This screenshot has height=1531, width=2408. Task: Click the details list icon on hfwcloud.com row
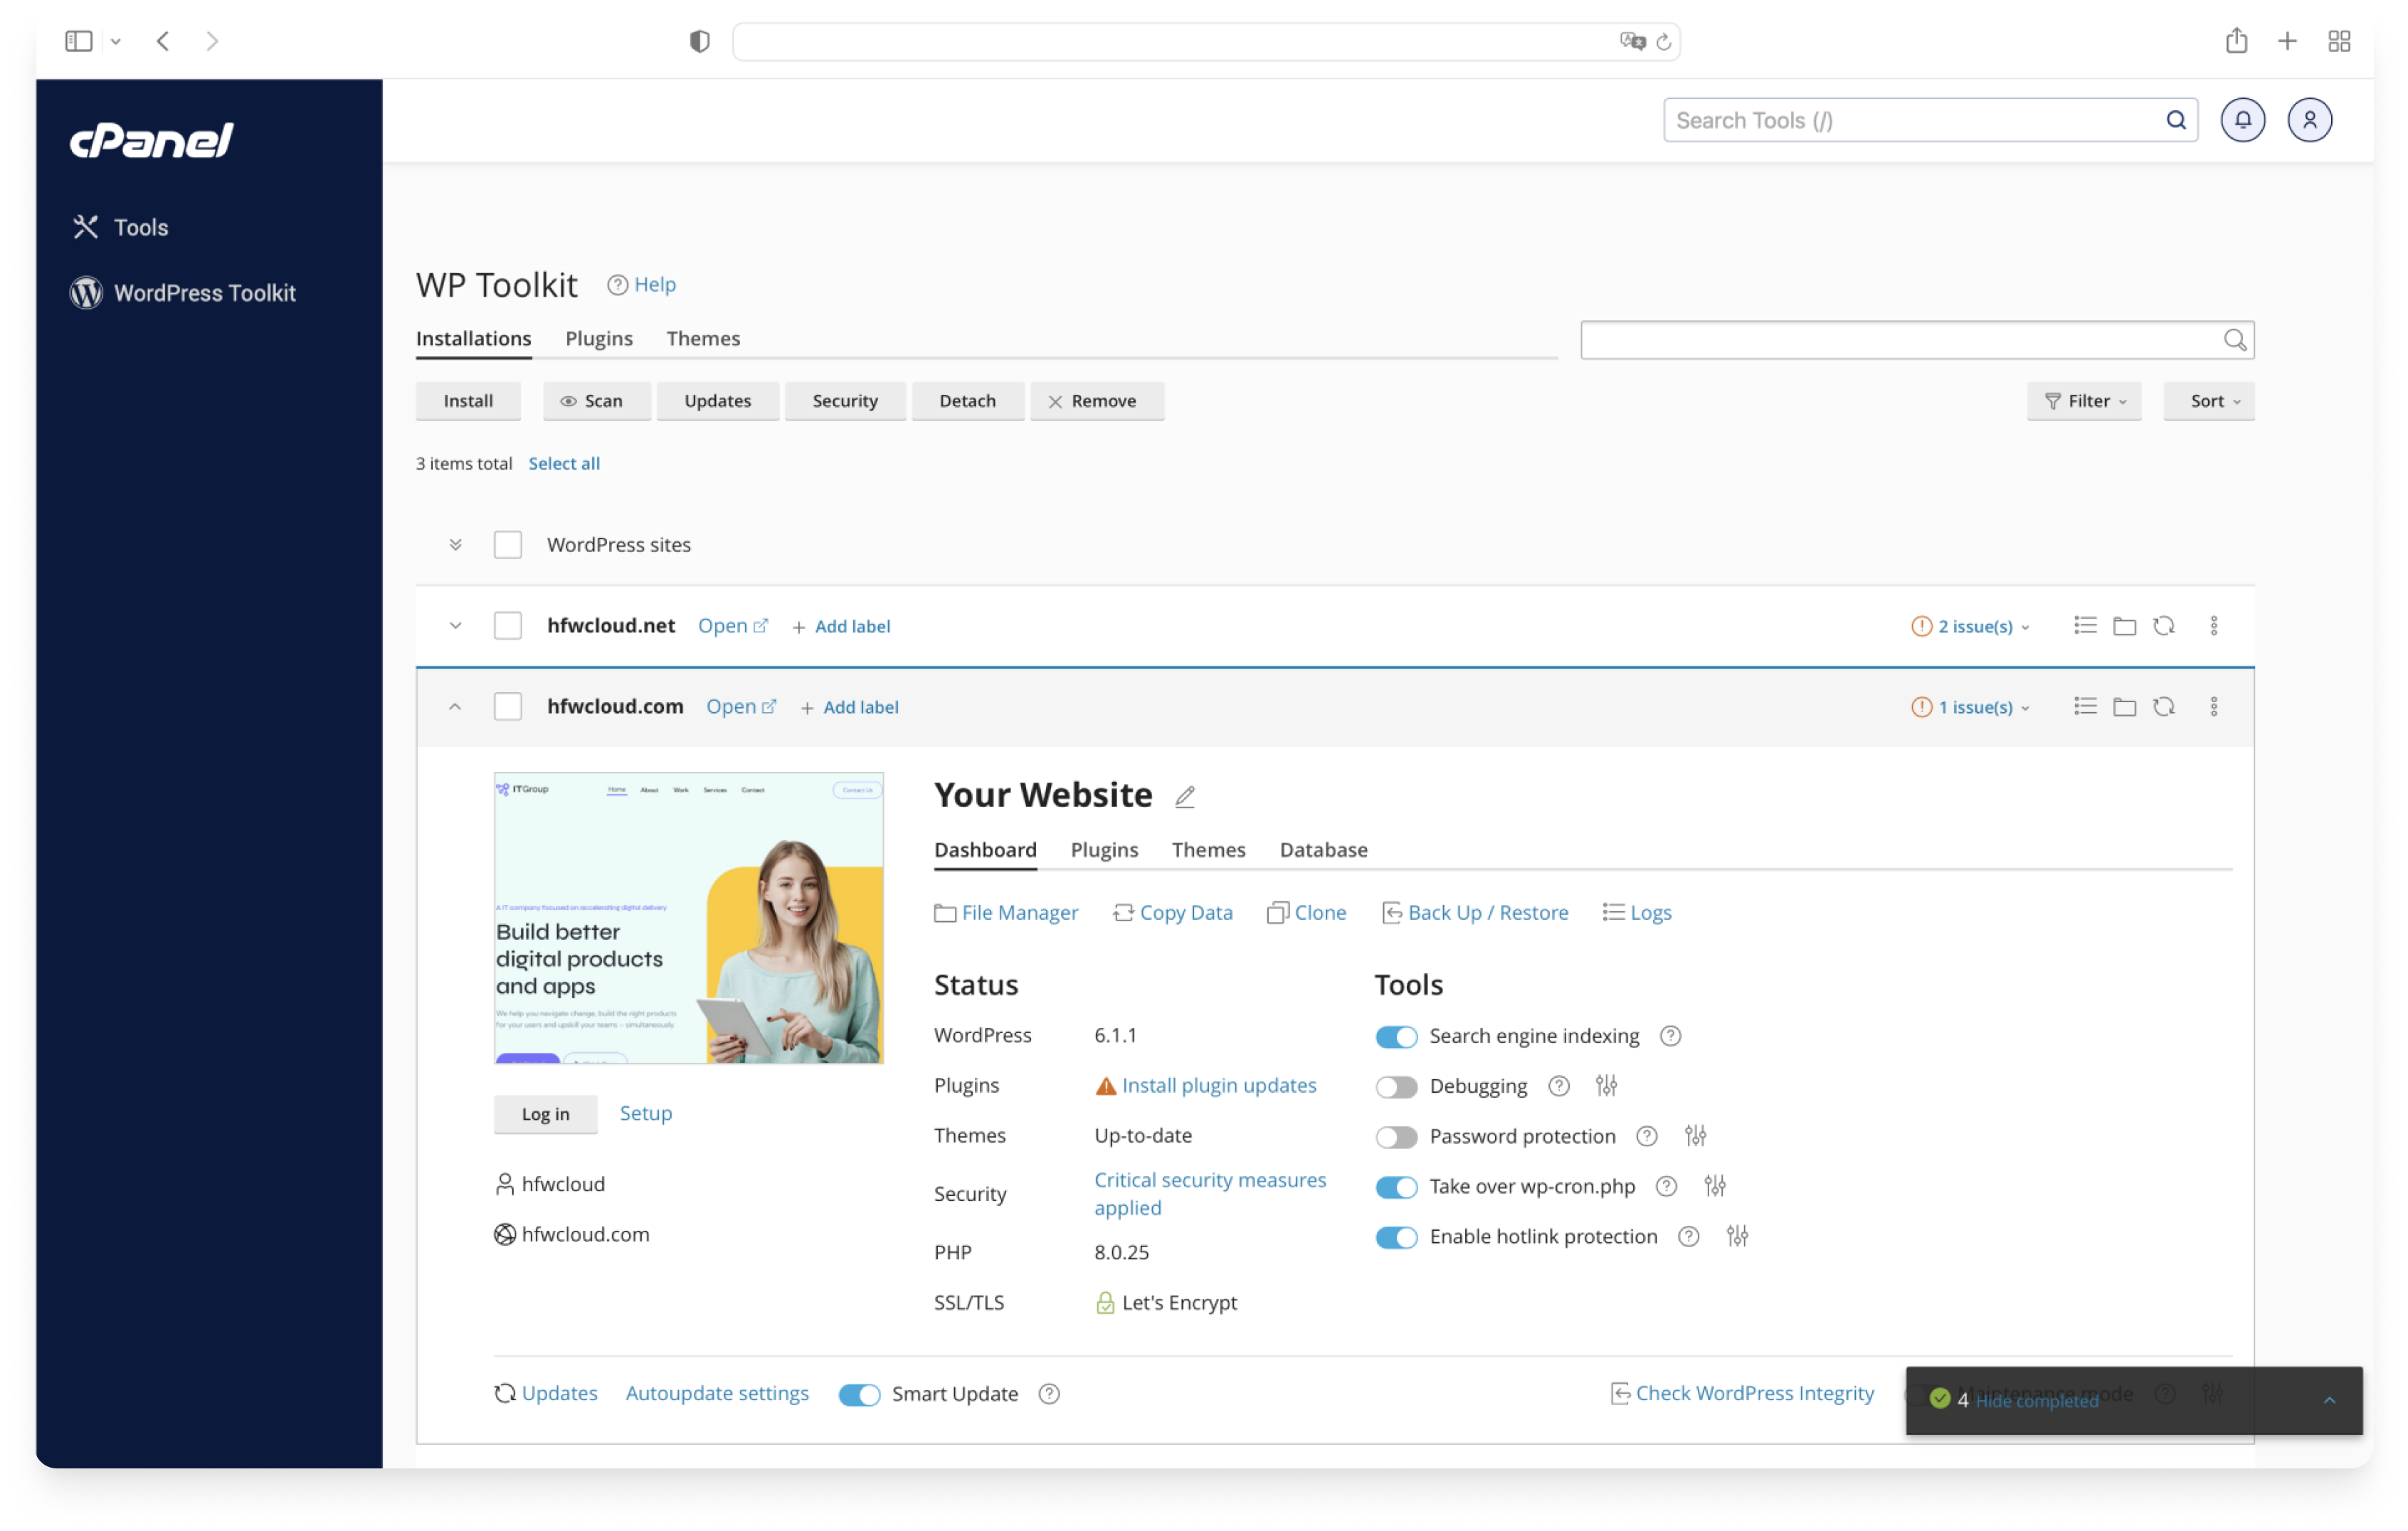point(2084,706)
